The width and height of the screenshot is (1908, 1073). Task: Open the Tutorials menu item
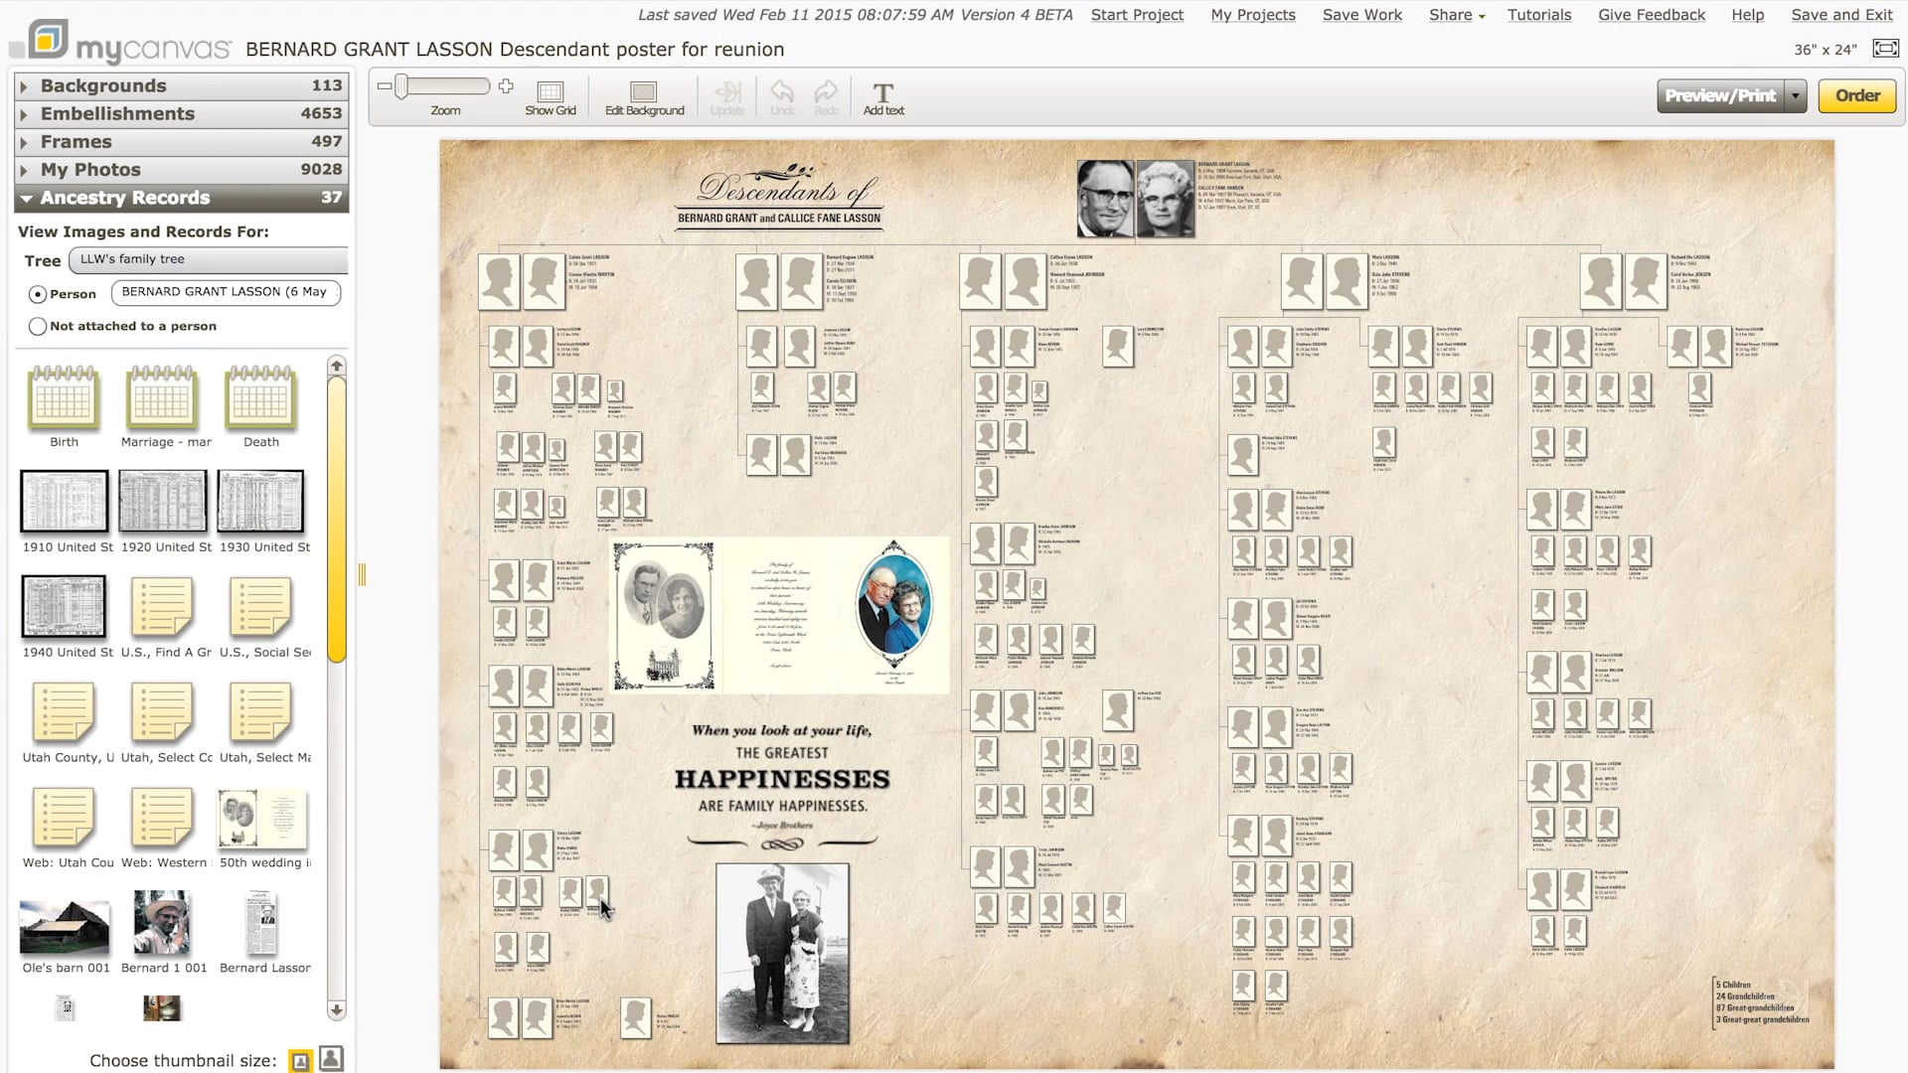(x=1539, y=15)
